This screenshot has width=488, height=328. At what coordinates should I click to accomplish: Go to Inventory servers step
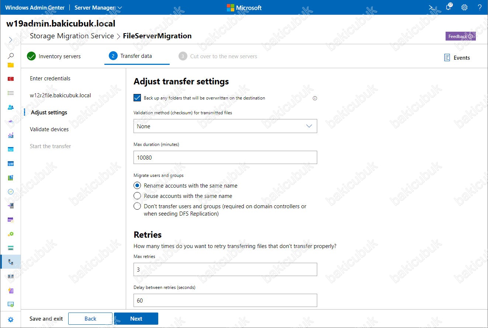coord(54,56)
